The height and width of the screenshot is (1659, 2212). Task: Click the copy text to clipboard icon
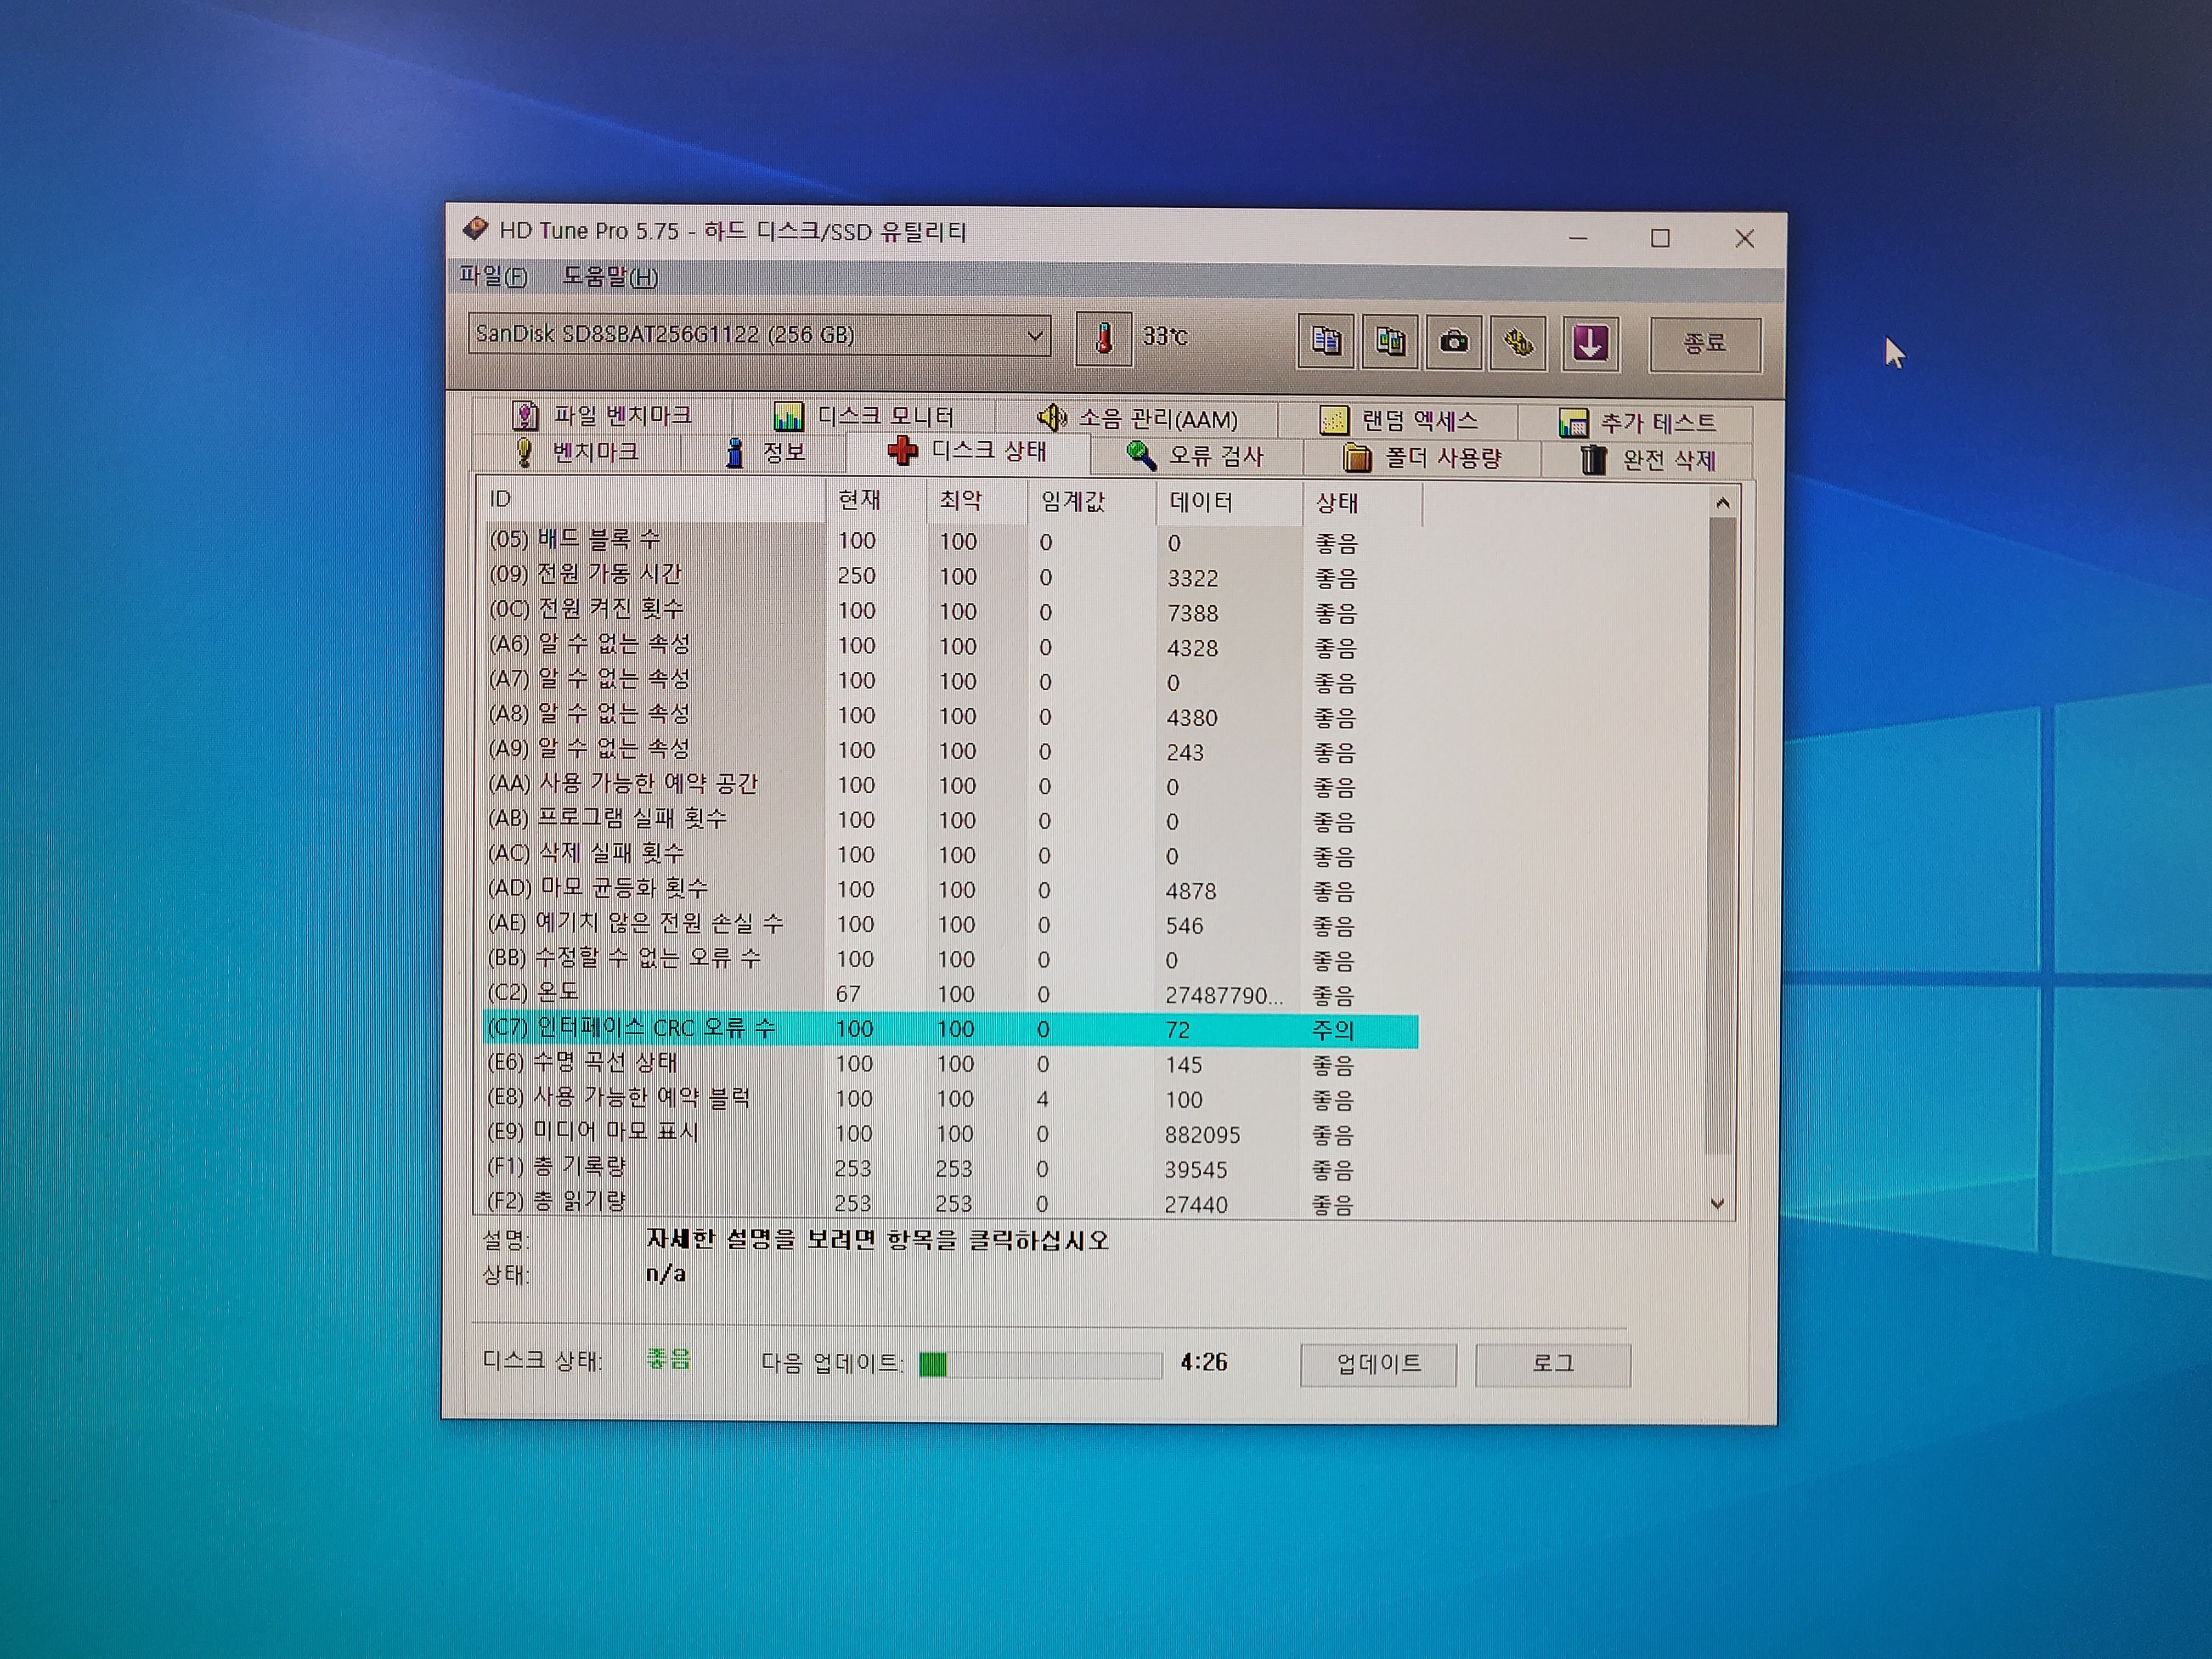(x=1326, y=342)
